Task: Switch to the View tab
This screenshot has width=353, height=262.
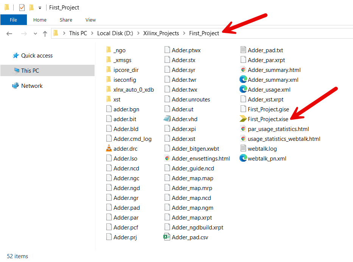Action: [x=90, y=20]
